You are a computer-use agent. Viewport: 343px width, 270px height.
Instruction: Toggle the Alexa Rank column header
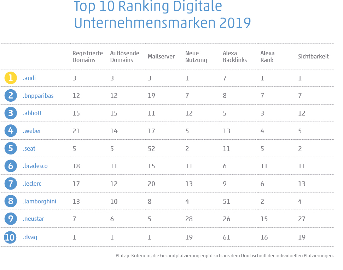(x=268, y=56)
